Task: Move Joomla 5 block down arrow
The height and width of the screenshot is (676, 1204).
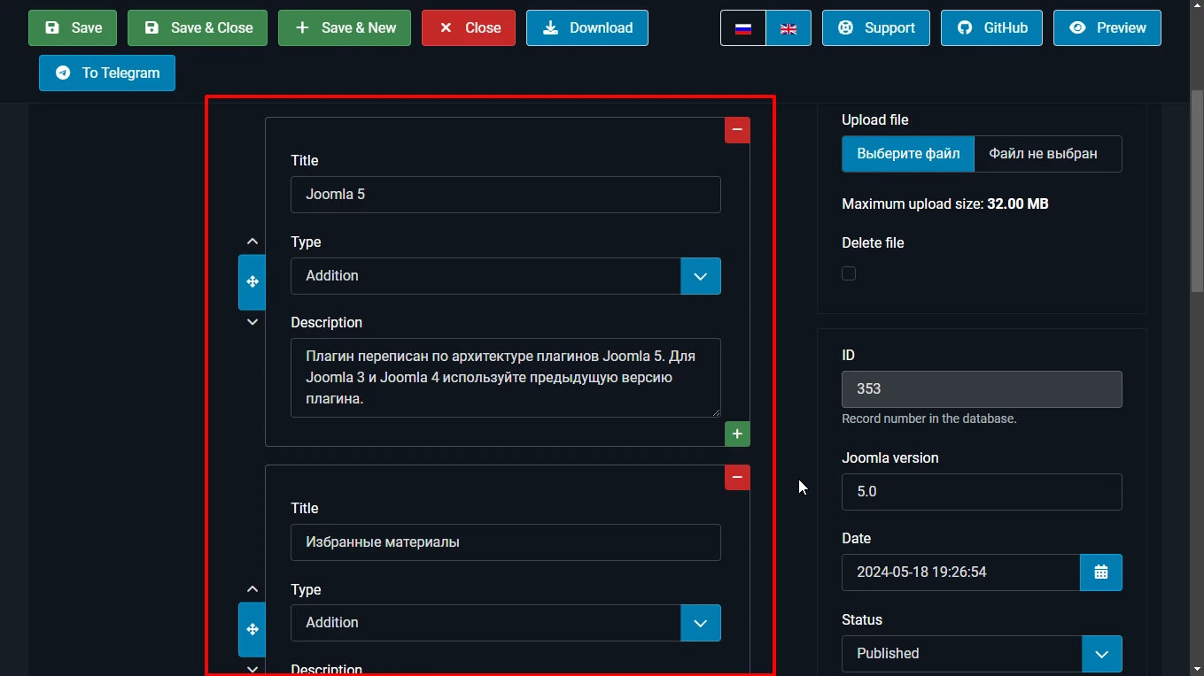Action: pos(252,322)
